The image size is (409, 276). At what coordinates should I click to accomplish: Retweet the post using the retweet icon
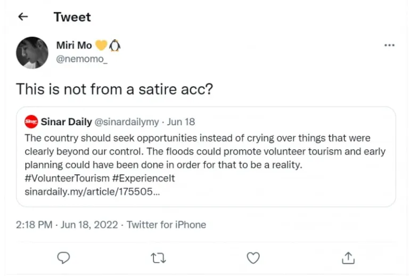coord(158,258)
